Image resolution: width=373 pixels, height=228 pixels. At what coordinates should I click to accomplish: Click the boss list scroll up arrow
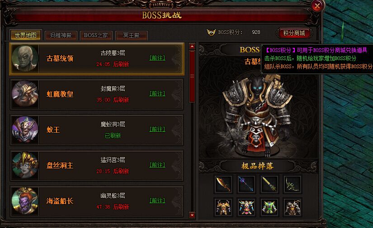click(192, 46)
